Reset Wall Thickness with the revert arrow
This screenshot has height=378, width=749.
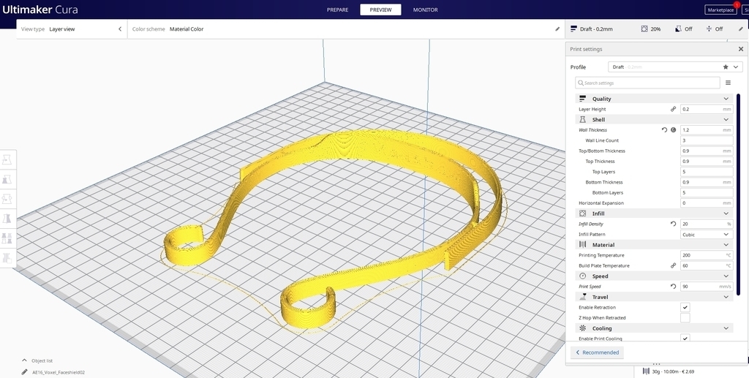664,129
